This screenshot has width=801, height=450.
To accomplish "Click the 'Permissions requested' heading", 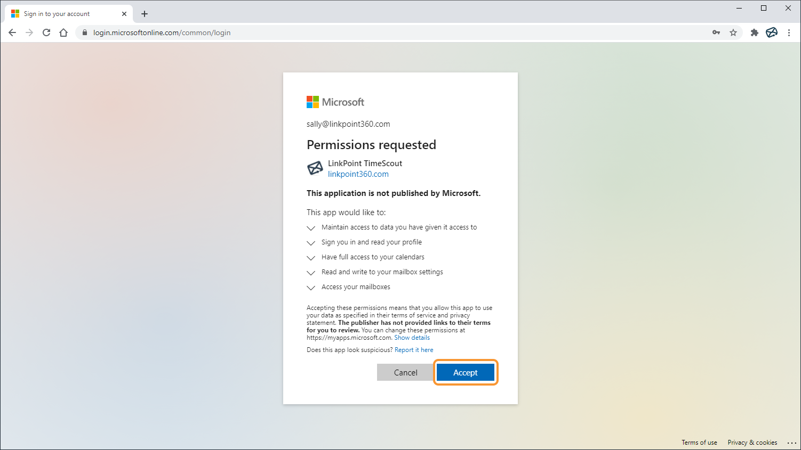I will [371, 145].
